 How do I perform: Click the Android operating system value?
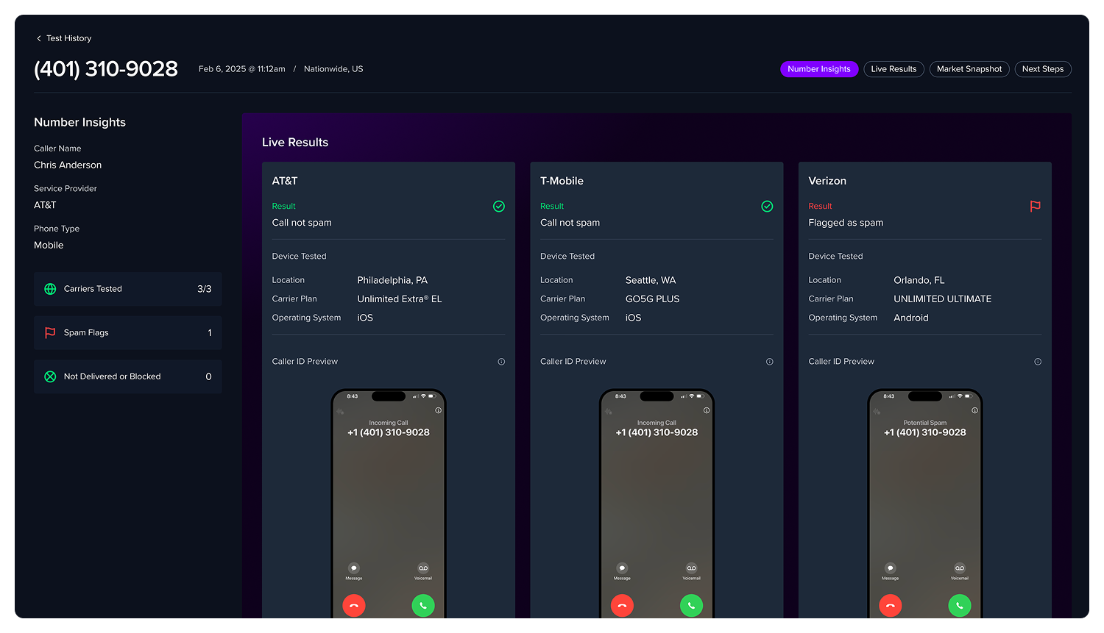911,318
